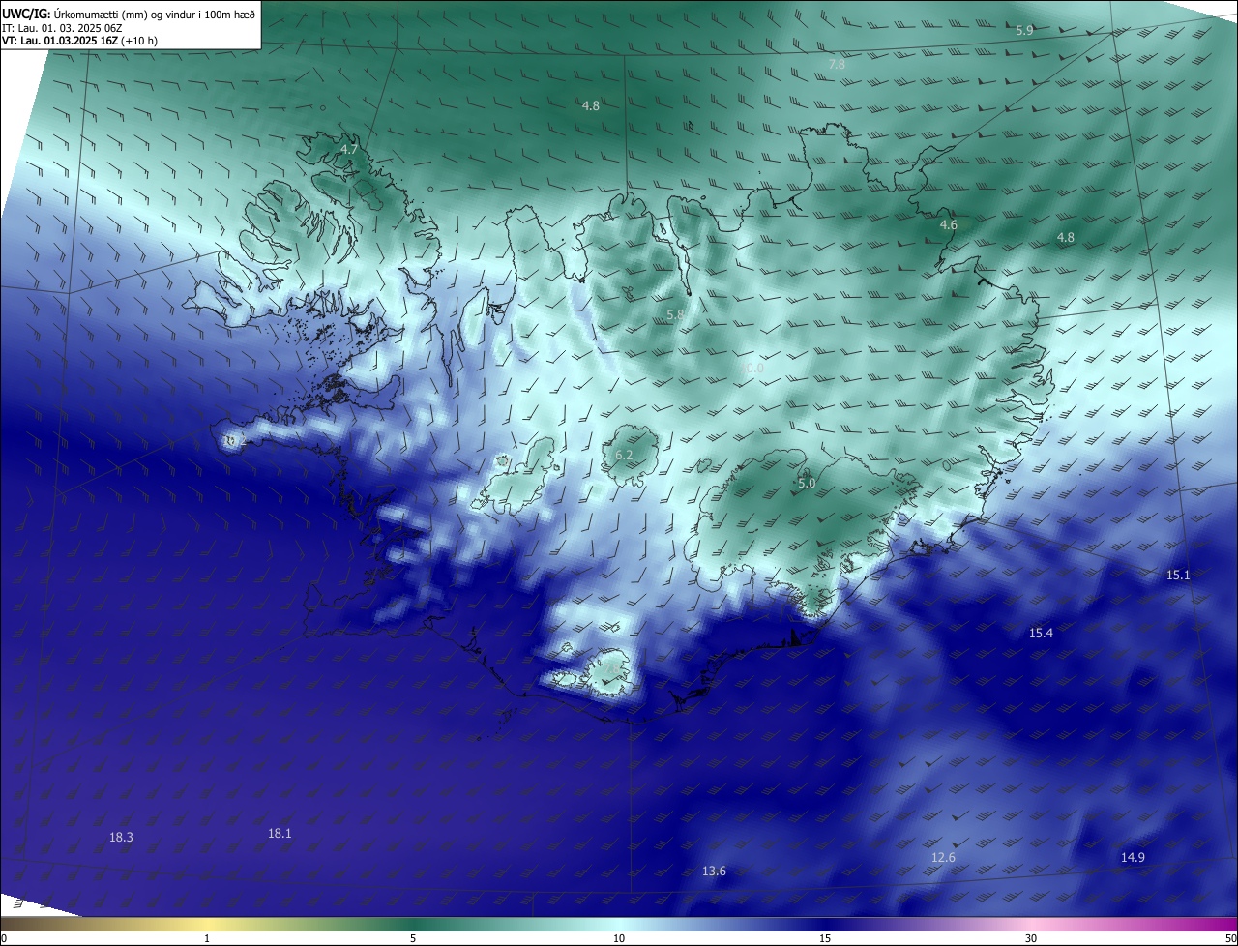
Task: Click the 10 tick on the color scale
Action: 619,938
